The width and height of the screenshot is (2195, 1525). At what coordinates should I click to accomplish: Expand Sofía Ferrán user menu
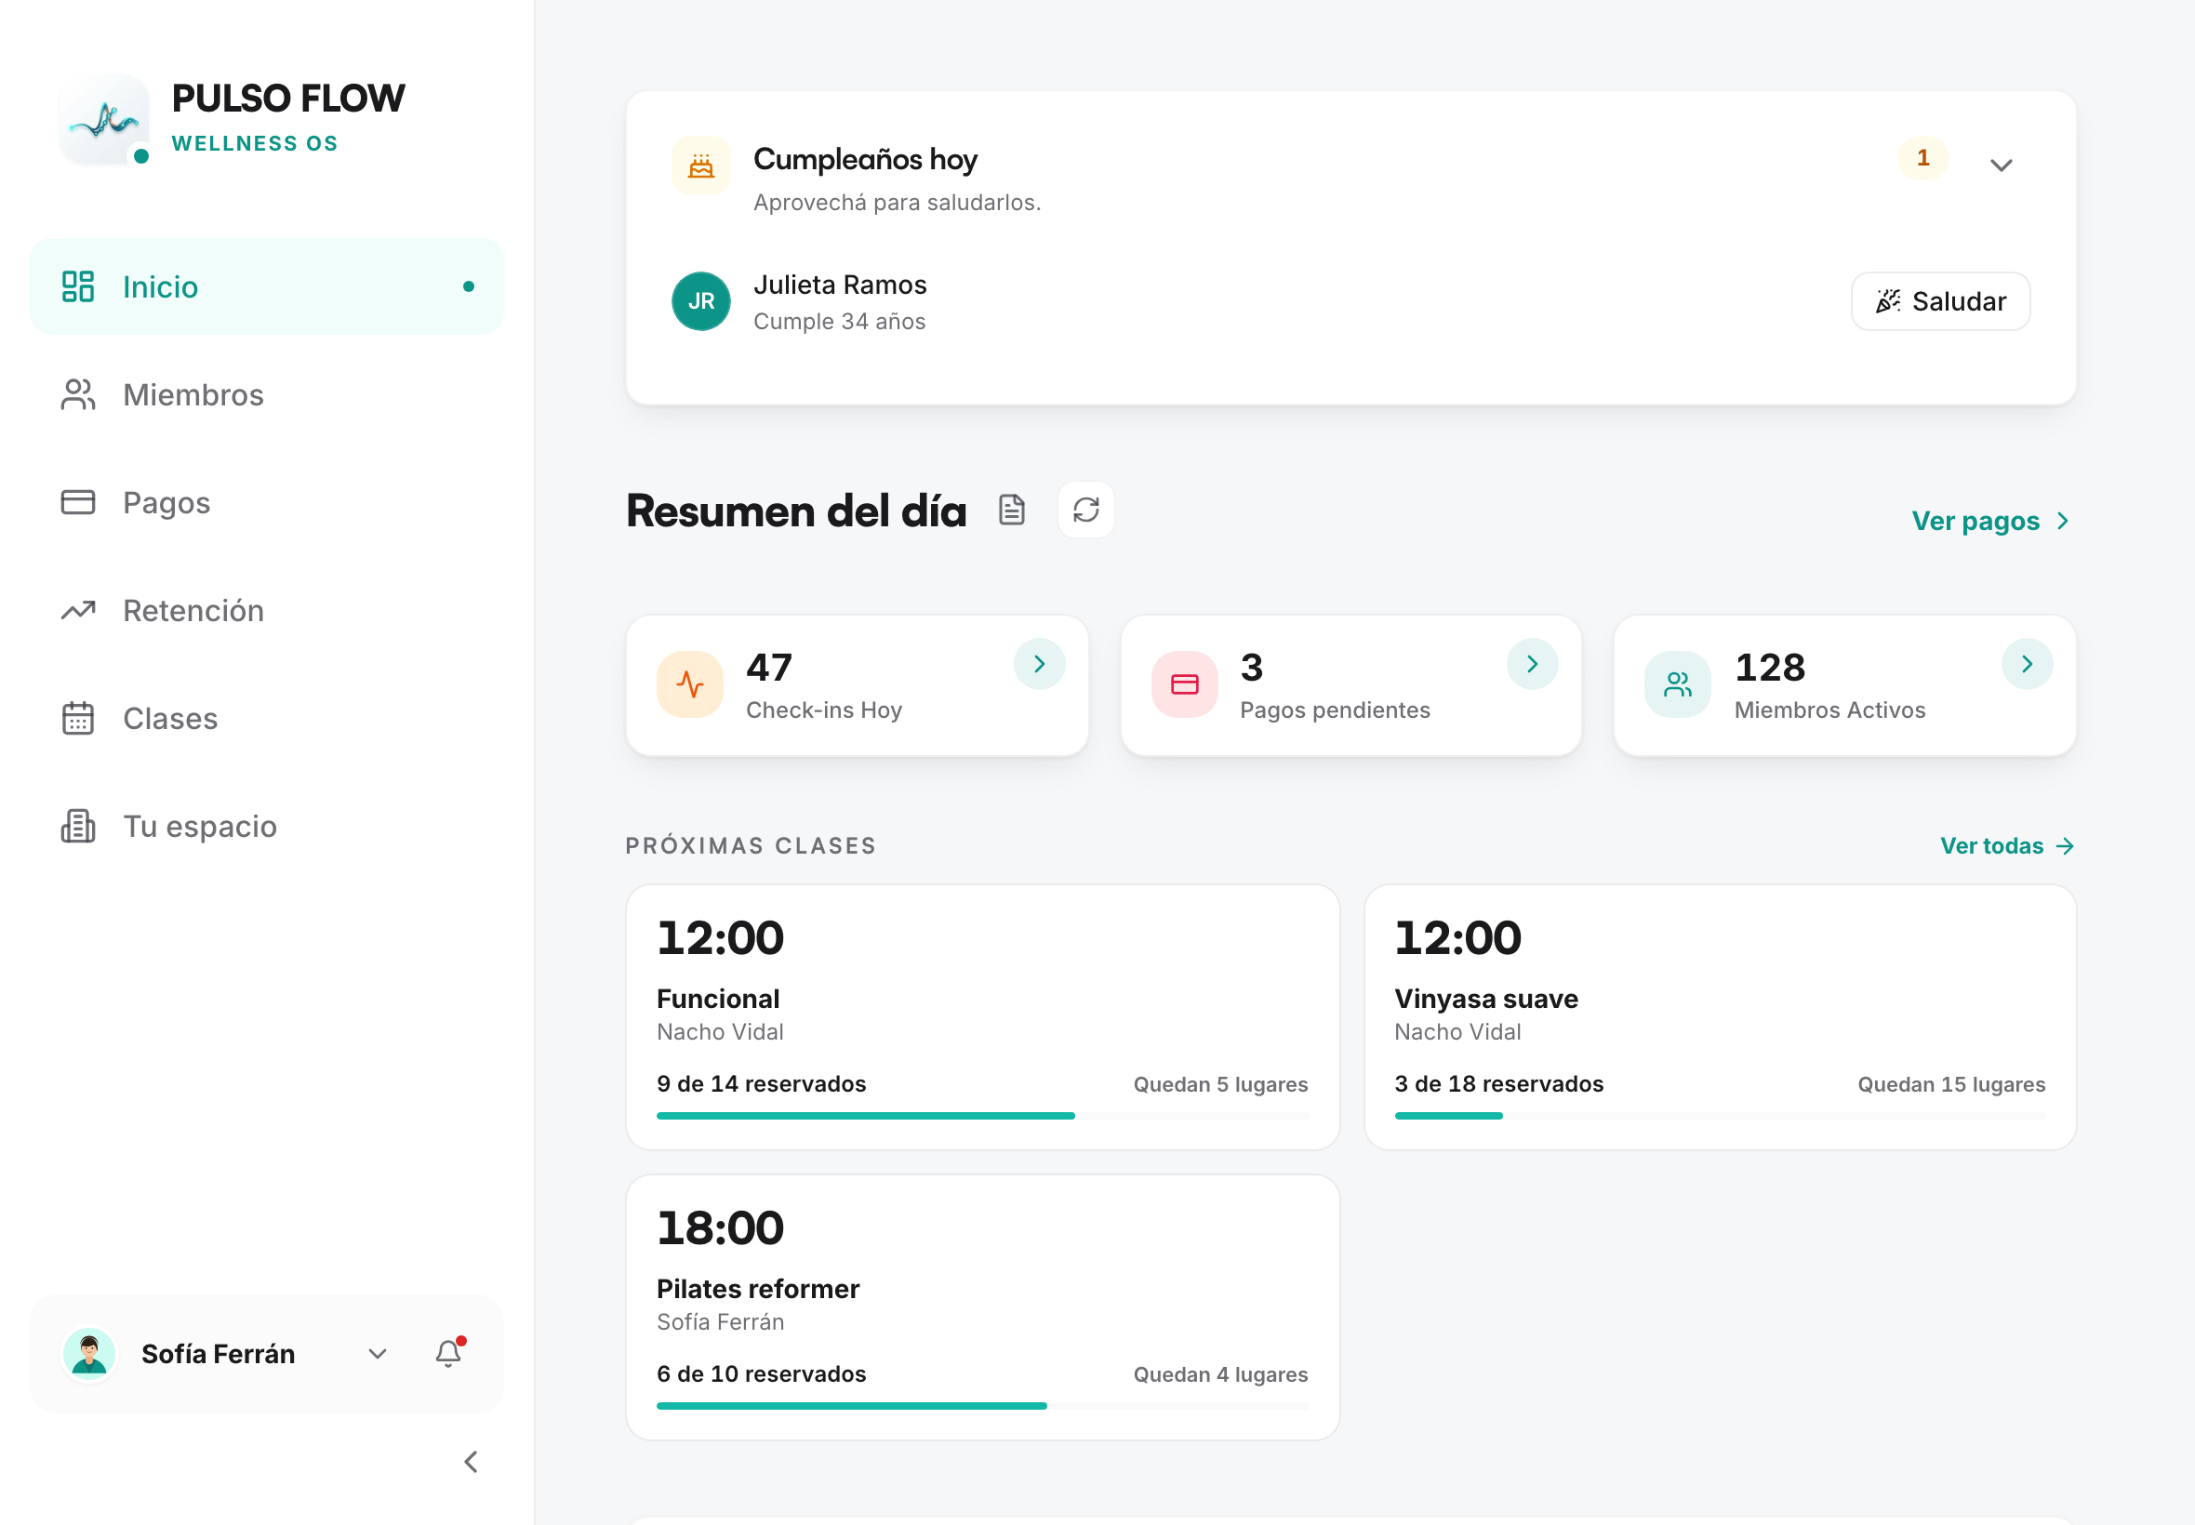pyautogui.click(x=378, y=1354)
